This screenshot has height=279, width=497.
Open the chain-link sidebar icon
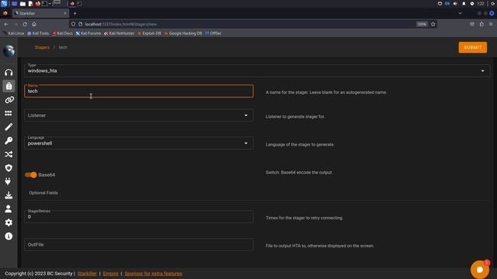tap(9, 100)
